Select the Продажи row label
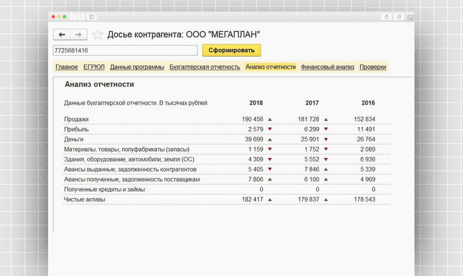This screenshot has height=276, width=463. (x=76, y=119)
